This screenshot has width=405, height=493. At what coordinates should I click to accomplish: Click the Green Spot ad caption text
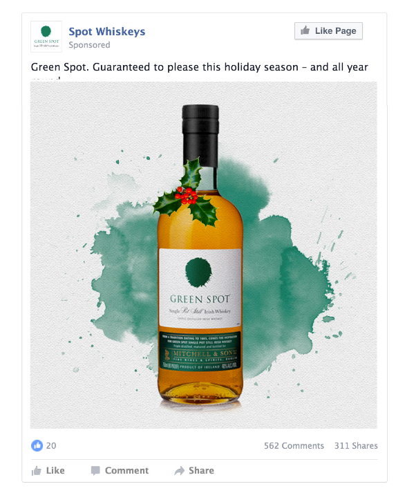199,67
